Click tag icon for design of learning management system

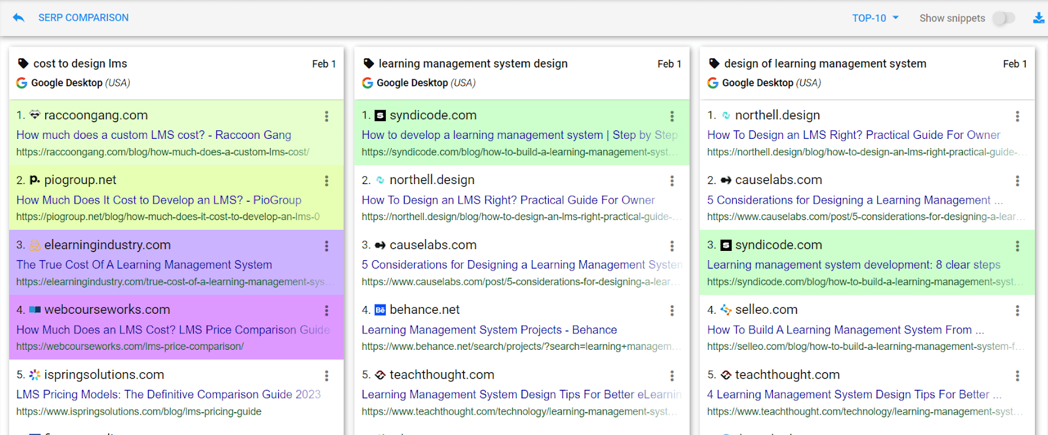point(714,64)
